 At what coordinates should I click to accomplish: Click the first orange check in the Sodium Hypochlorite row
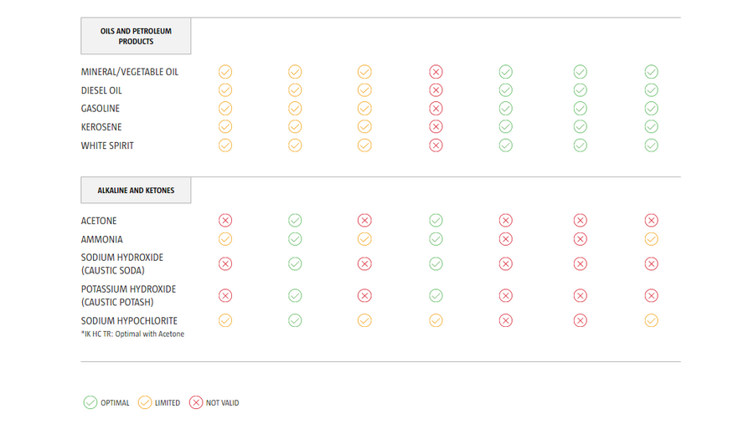225,320
